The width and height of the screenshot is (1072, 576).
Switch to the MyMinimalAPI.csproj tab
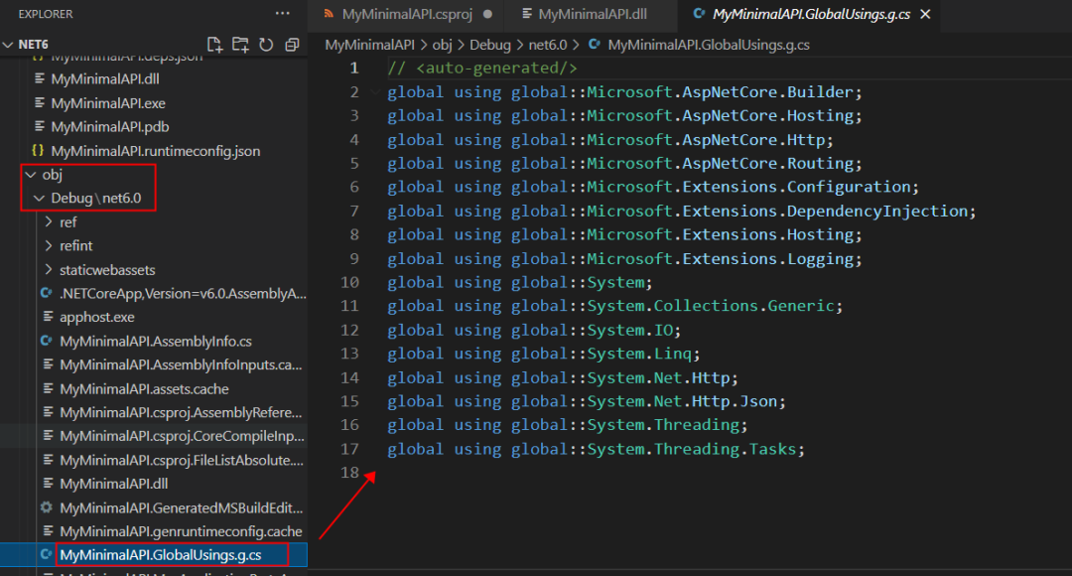(x=407, y=14)
